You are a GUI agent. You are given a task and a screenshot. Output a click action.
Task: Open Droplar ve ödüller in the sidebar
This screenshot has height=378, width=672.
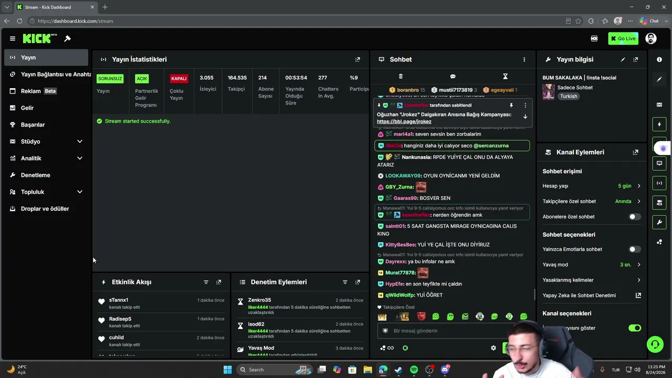47,208
